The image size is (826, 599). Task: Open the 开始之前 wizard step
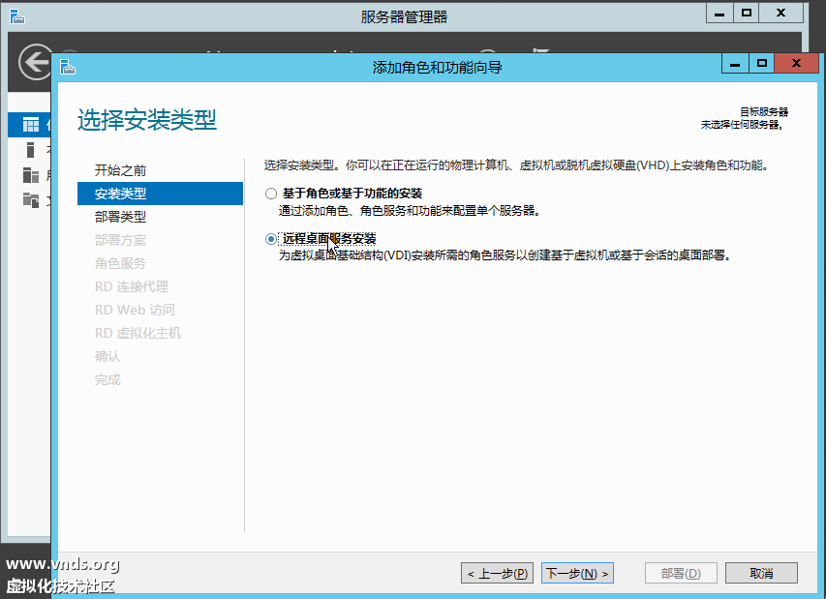pyautogui.click(x=120, y=170)
